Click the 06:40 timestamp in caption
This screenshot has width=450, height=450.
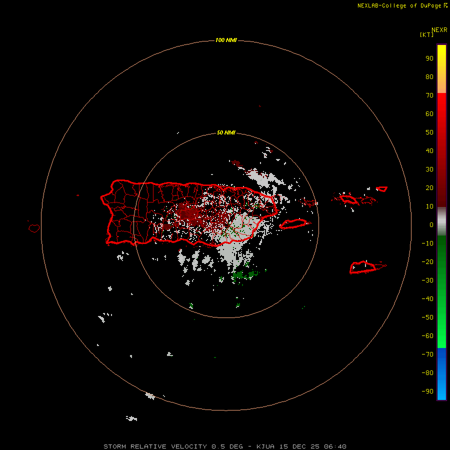pos(335,446)
